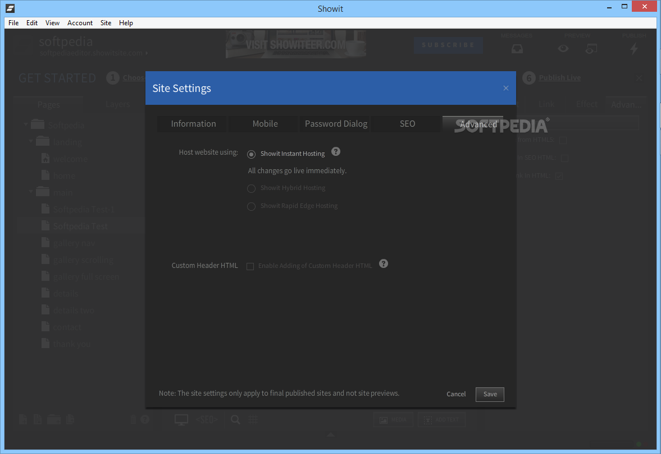Select the 'contact' page

pyautogui.click(x=67, y=327)
